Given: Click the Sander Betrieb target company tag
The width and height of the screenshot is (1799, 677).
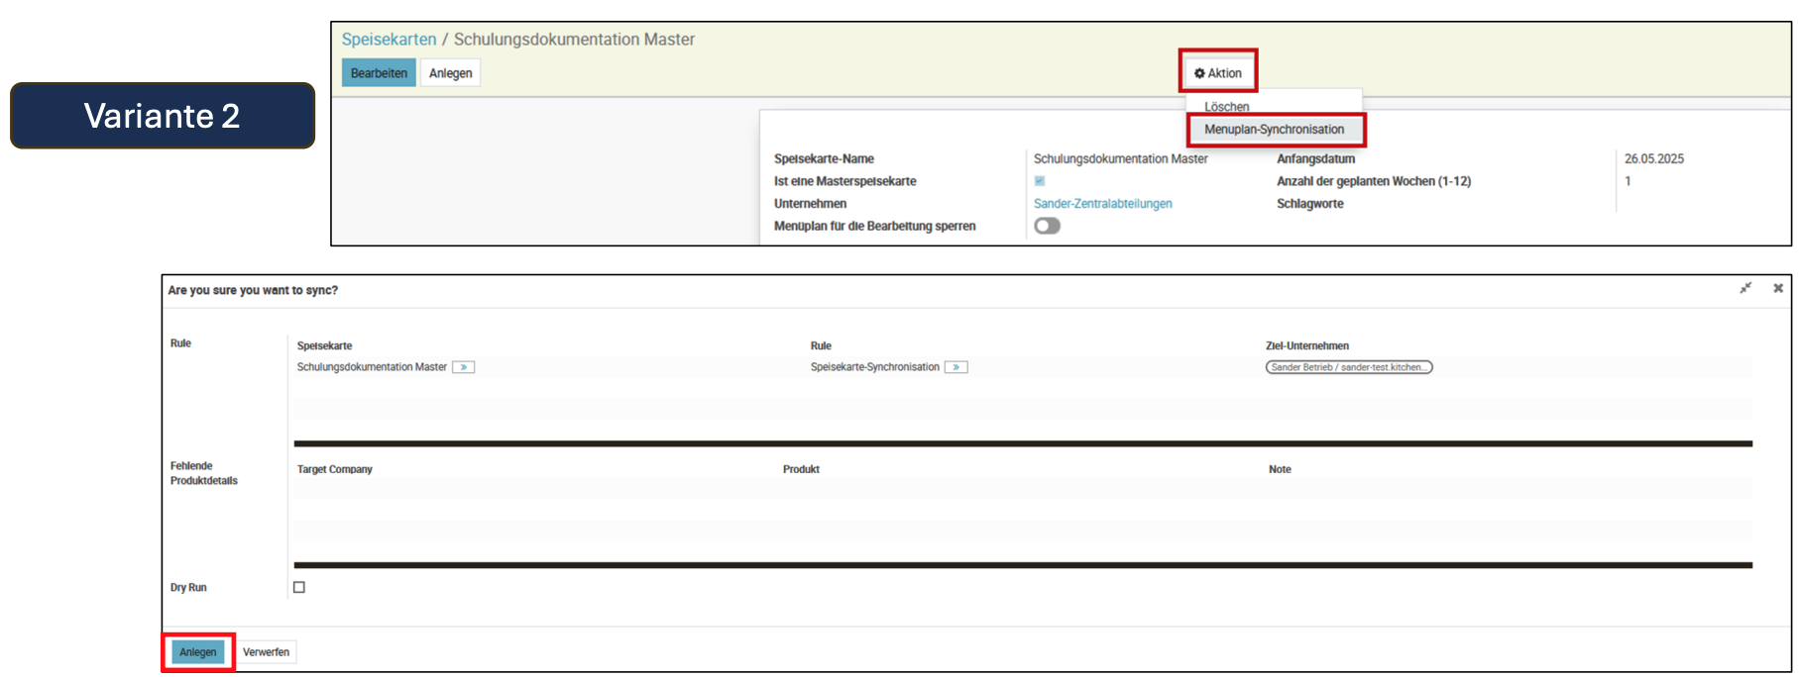Looking at the screenshot, I should tap(1348, 367).
